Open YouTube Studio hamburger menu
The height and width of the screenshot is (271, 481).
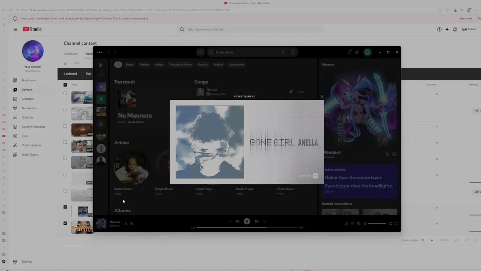click(x=15, y=29)
